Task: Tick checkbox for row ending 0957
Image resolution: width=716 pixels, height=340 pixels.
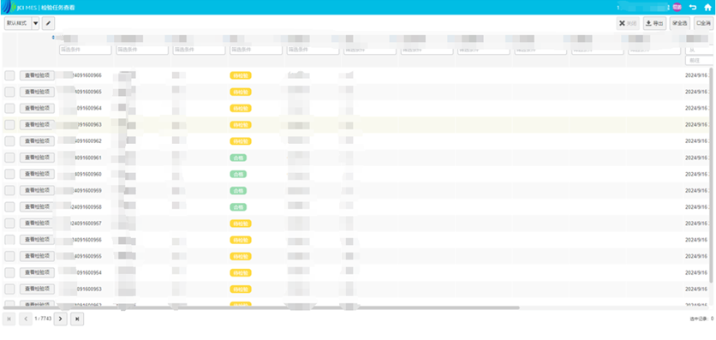Action: tap(9, 224)
